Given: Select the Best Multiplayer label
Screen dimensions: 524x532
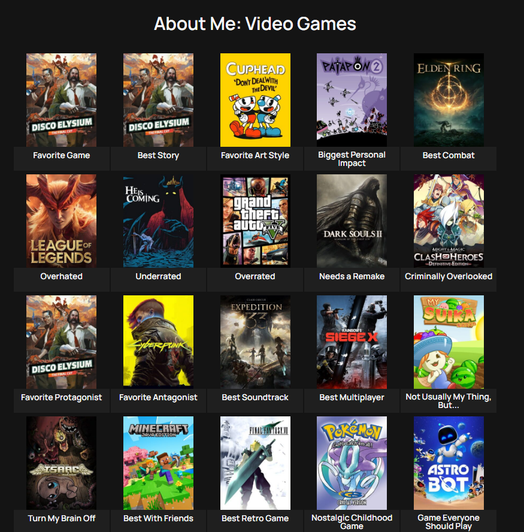Looking at the screenshot, I should tap(352, 398).
